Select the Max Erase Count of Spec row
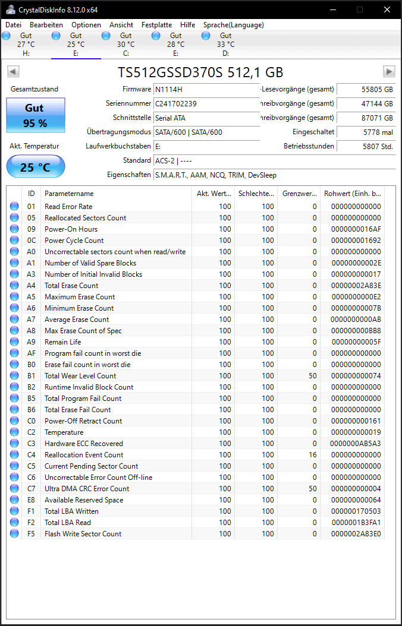 [196, 331]
